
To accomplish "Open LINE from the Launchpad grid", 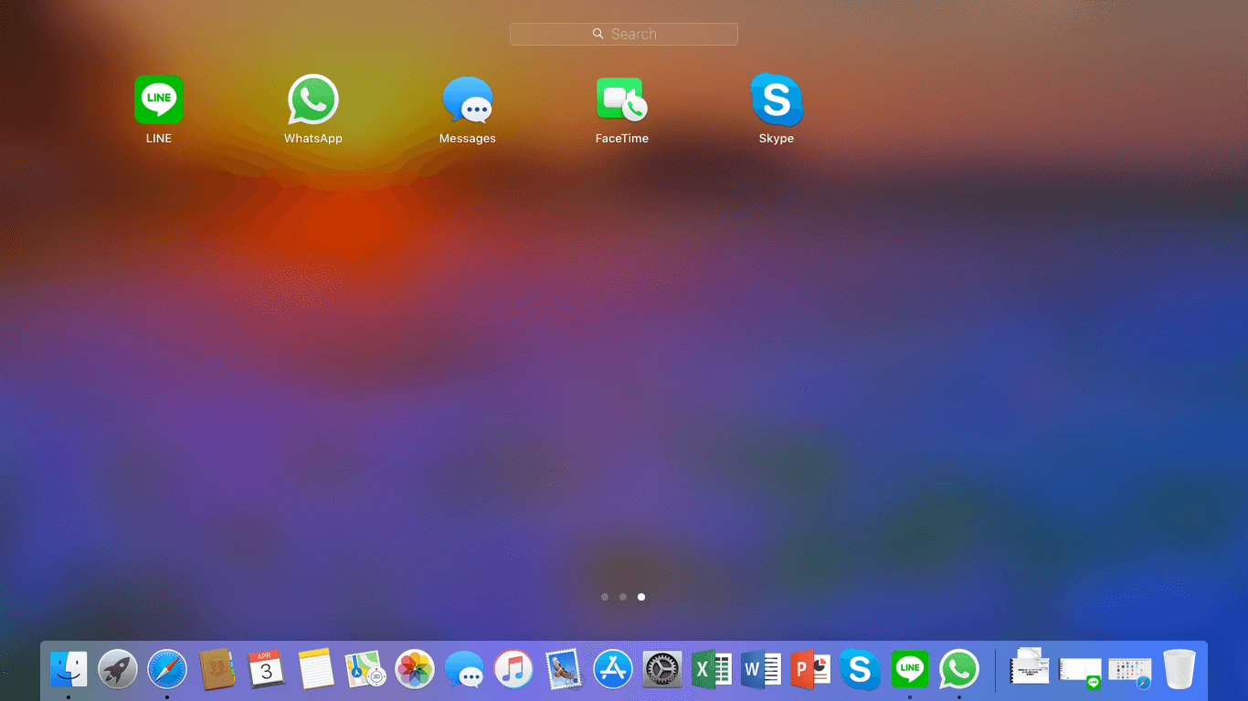I will [x=159, y=100].
